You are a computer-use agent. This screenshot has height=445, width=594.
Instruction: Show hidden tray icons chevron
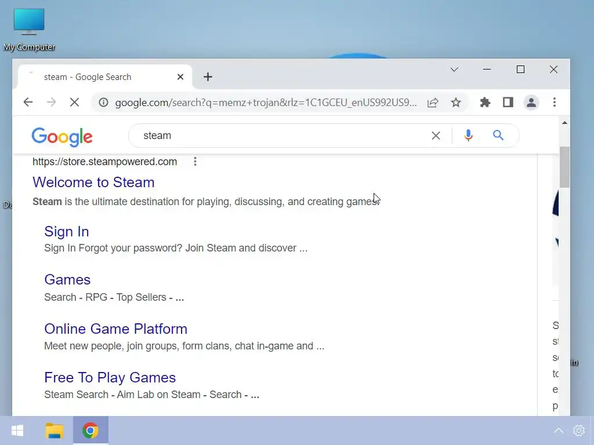[559, 431]
